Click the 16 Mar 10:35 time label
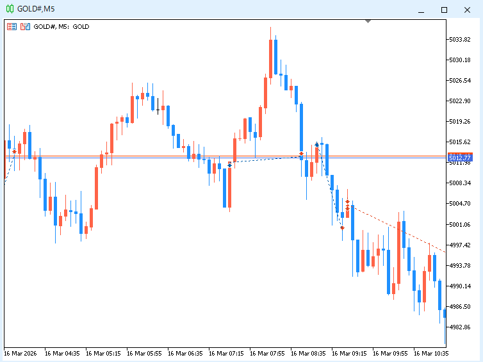The width and height of the screenshot is (483, 362). click(431, 353)
